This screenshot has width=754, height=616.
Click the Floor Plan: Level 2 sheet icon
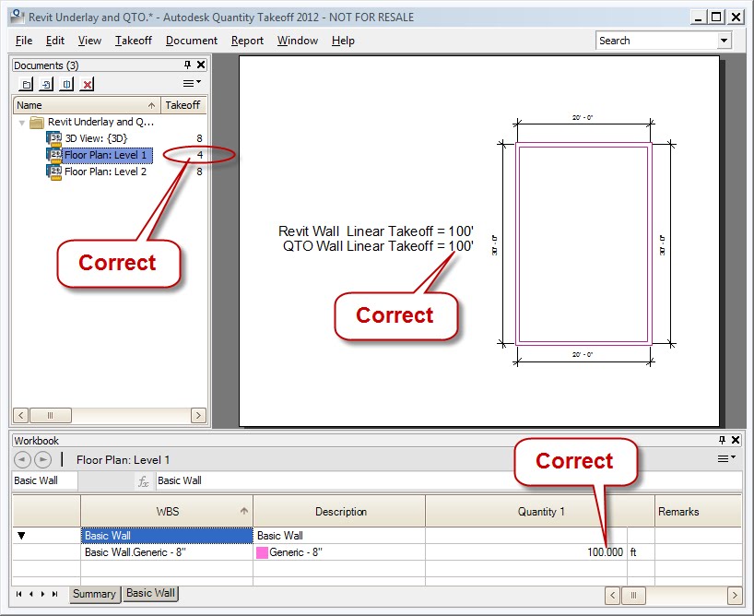tap(54, 172)
